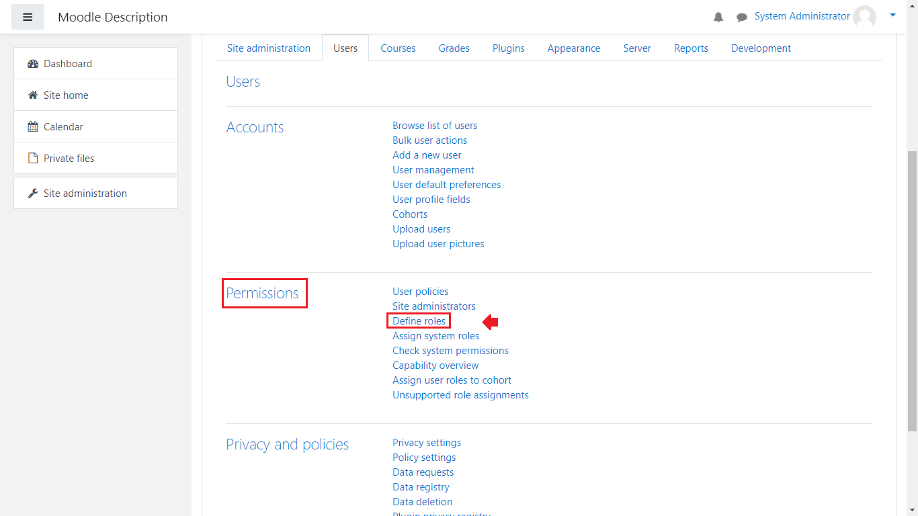The height and width of the screenshot is (516, 918).
Task: Click the vertical page scrollbar
Action: pos(912,289)
